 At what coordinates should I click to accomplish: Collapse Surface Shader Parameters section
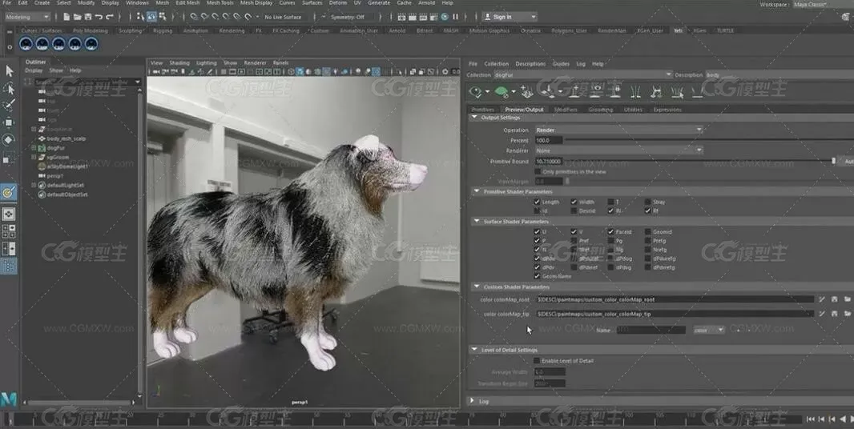pyautogui.click(x=477, y=222)
